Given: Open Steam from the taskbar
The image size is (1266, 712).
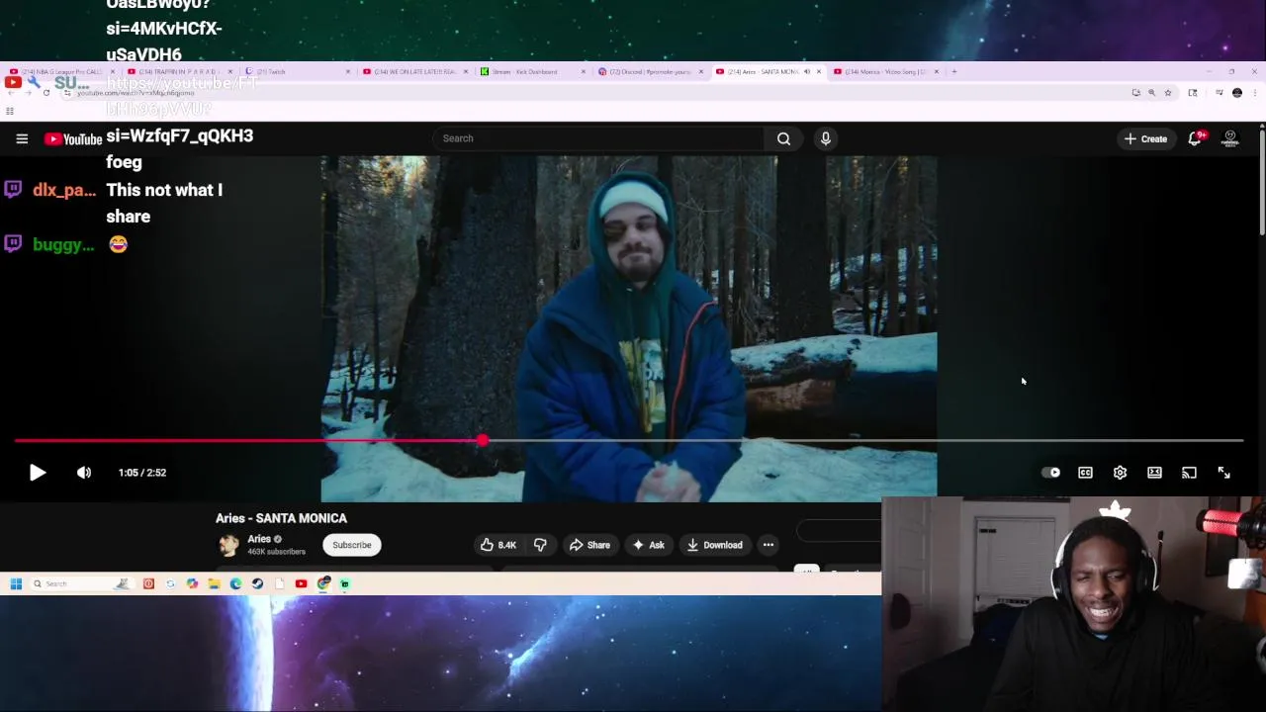Looking at the screenshot, I should [x=257, y=583].
